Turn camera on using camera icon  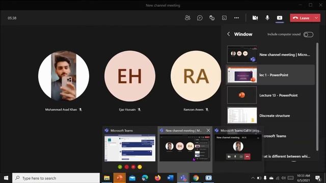255,18
